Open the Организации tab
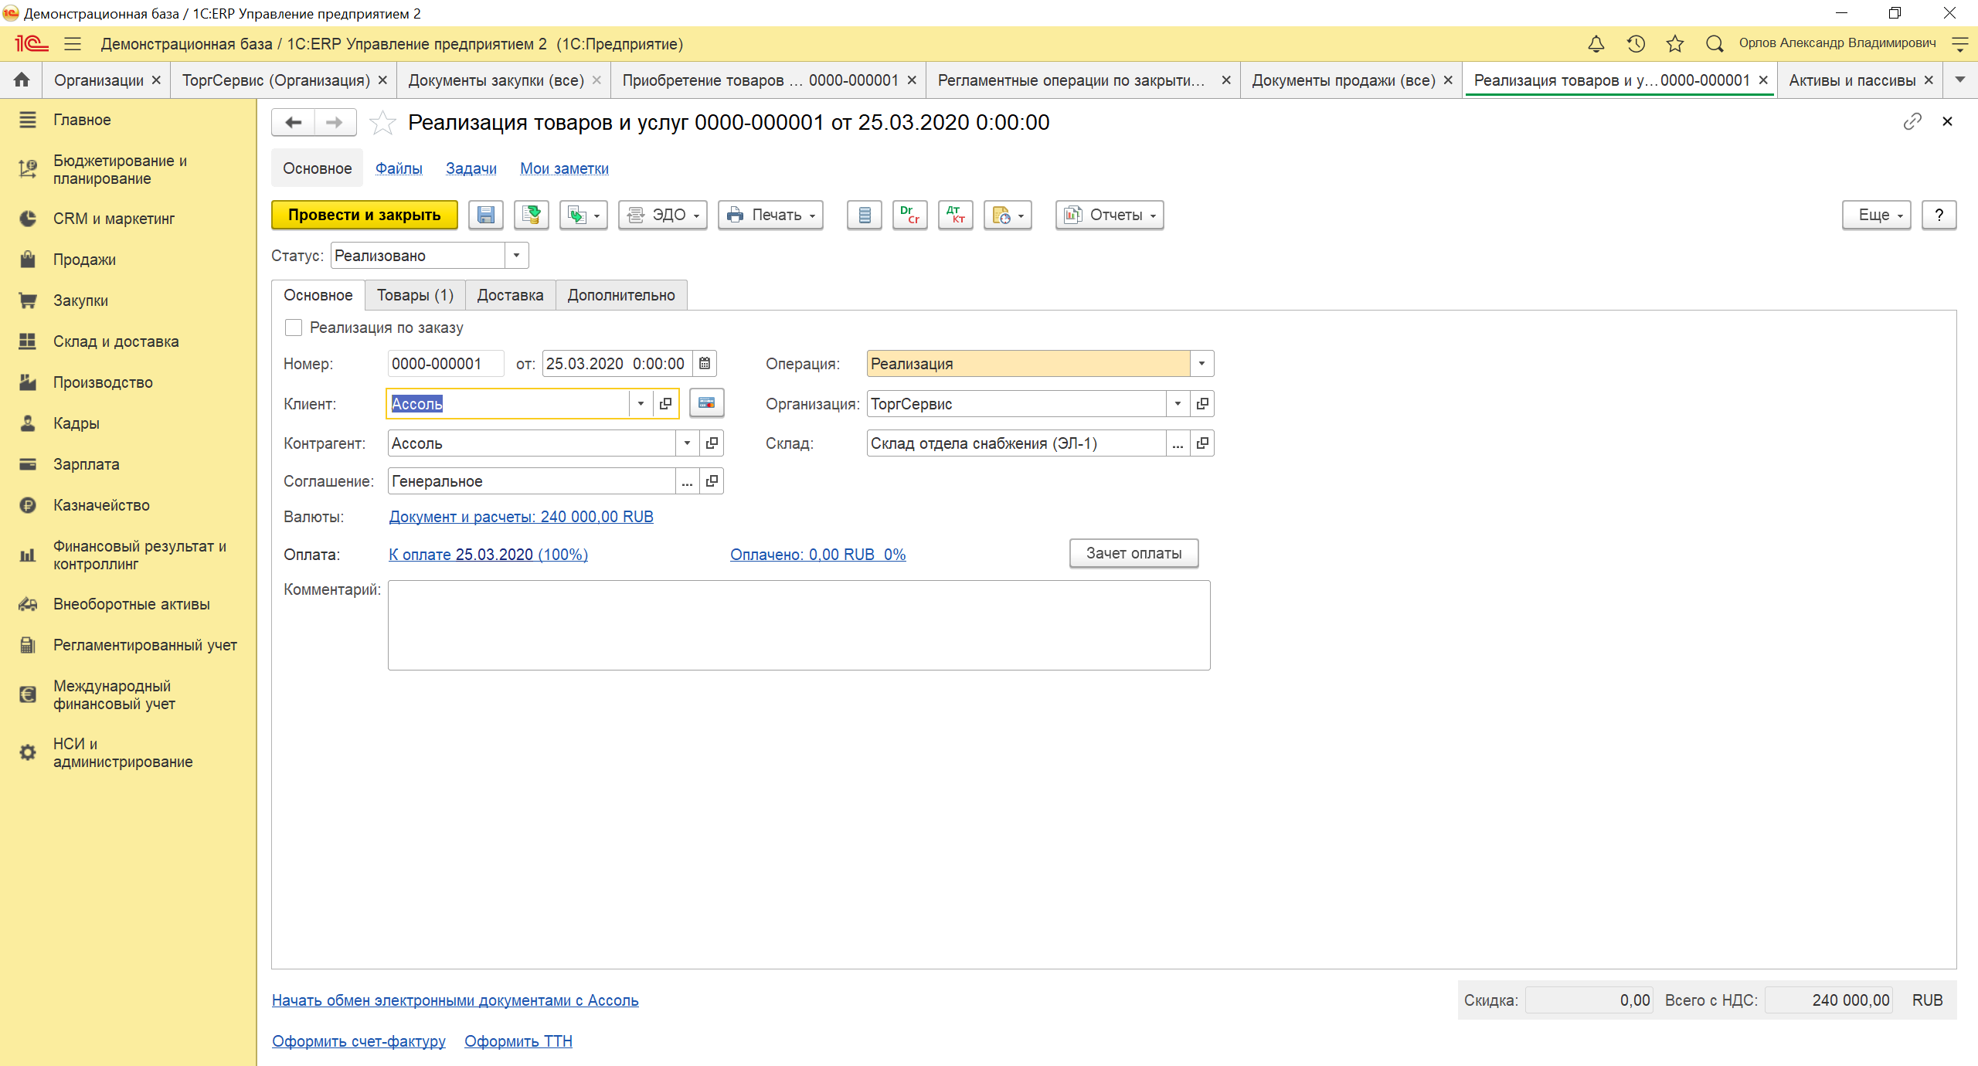1978x1066 pixels. point(99,80)
